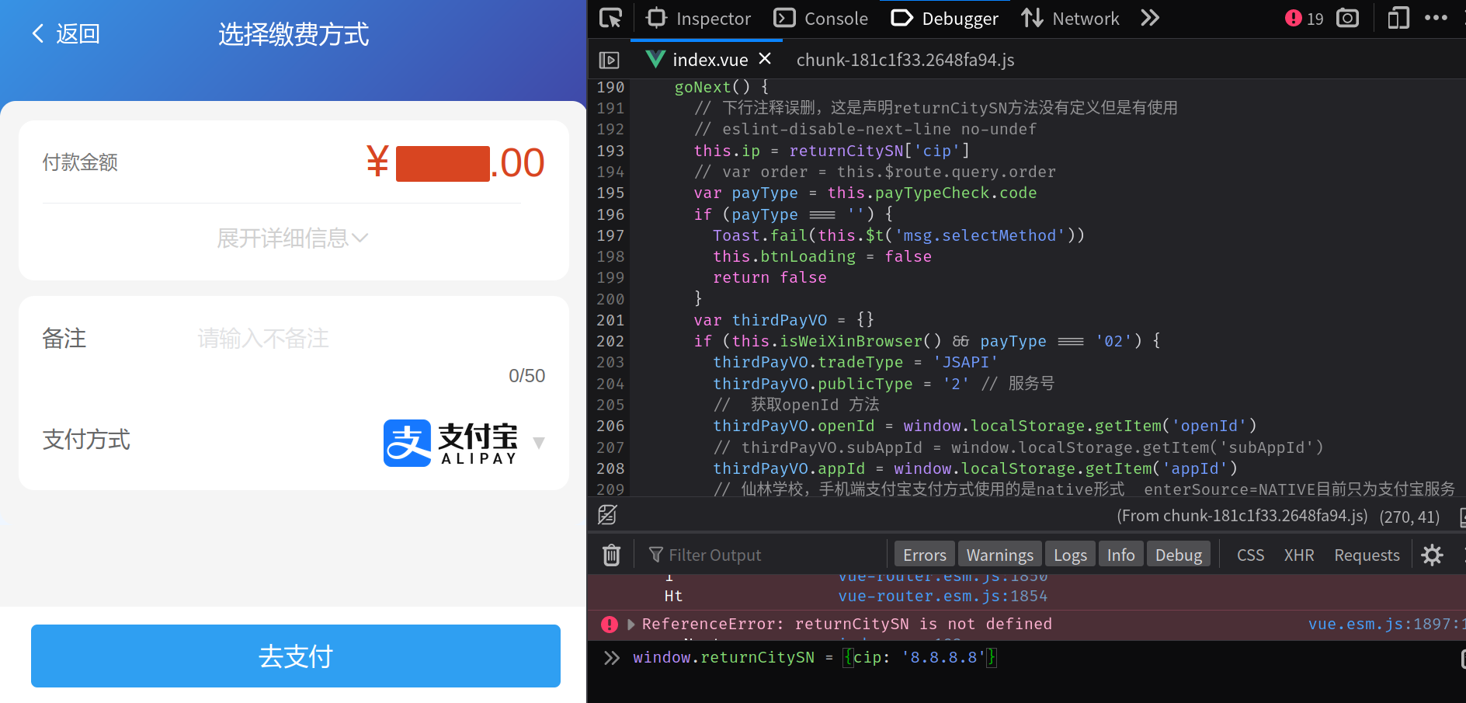Image resolution: width=1466 pixels, height=703 pixels.
Task: Click the Alipay logo
Action: point(450,443)
